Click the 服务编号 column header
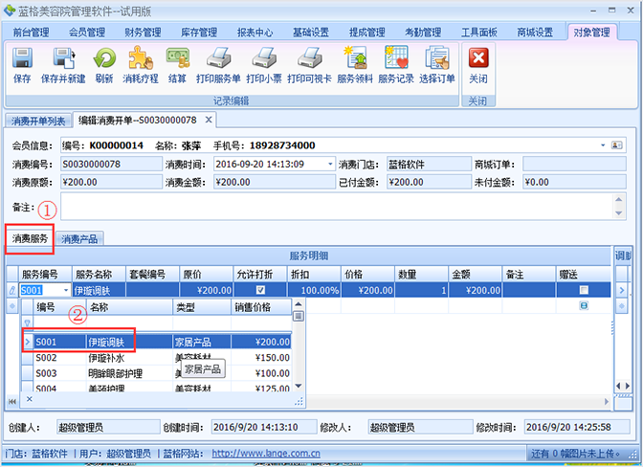Image resolution: width=643 pixels, height=467 pixels. click(x=45, y=275)
